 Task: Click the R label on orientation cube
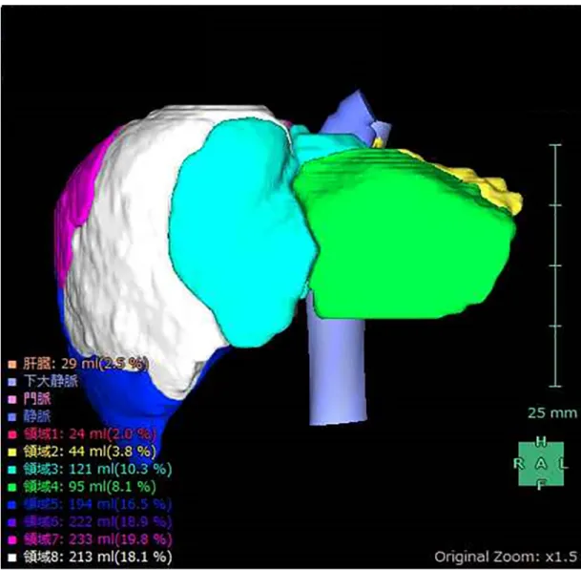point(518,464)
